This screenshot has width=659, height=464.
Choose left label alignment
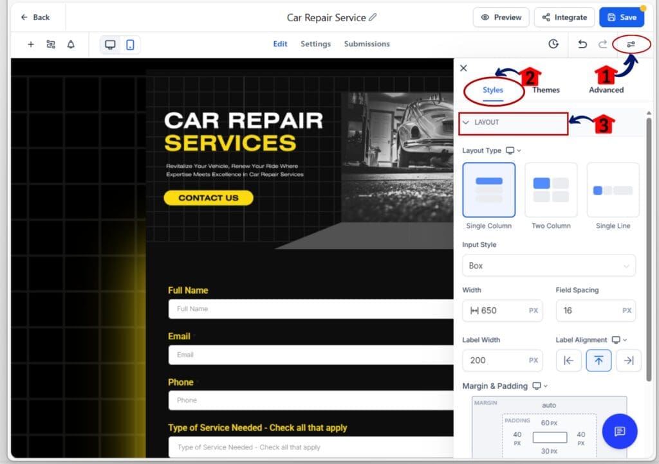(568, 361)
